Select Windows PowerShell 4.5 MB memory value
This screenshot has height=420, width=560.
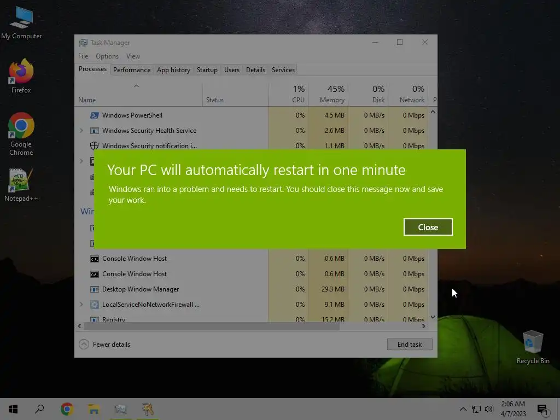point(335,115)
